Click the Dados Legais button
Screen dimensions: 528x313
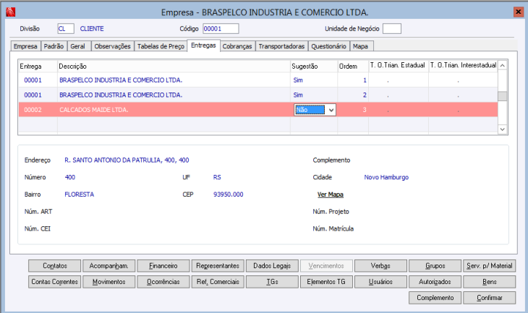(x=272, y=266)
